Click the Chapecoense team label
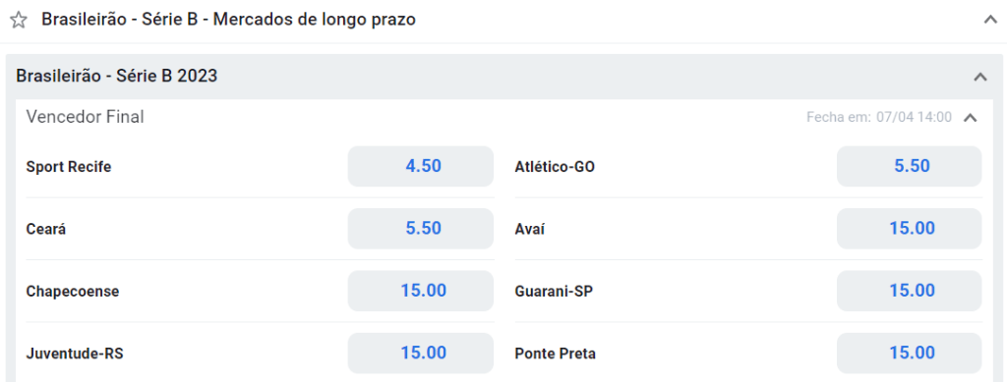 [x=73, y=292]
